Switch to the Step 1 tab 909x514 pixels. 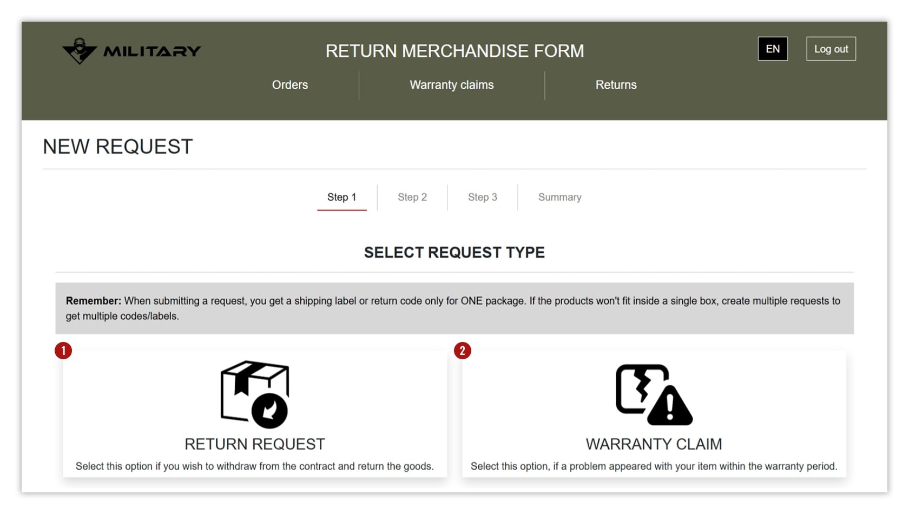pos(342,197)
